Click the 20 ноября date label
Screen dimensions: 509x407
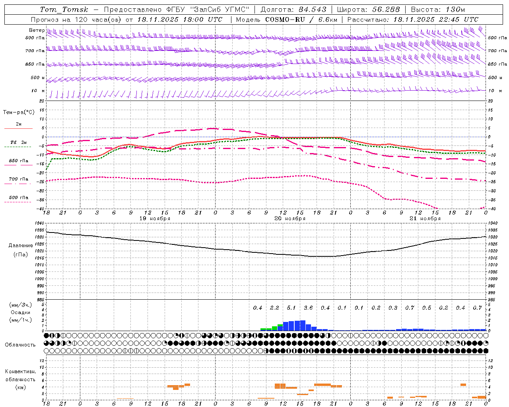(290, 218)
